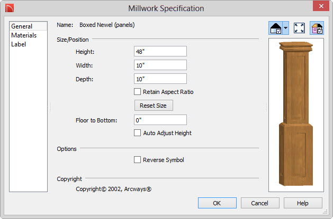The width and height of the screenshot is (333, 219).
Task: Open the rendering technique dropdown arrow
Action: 286,28
